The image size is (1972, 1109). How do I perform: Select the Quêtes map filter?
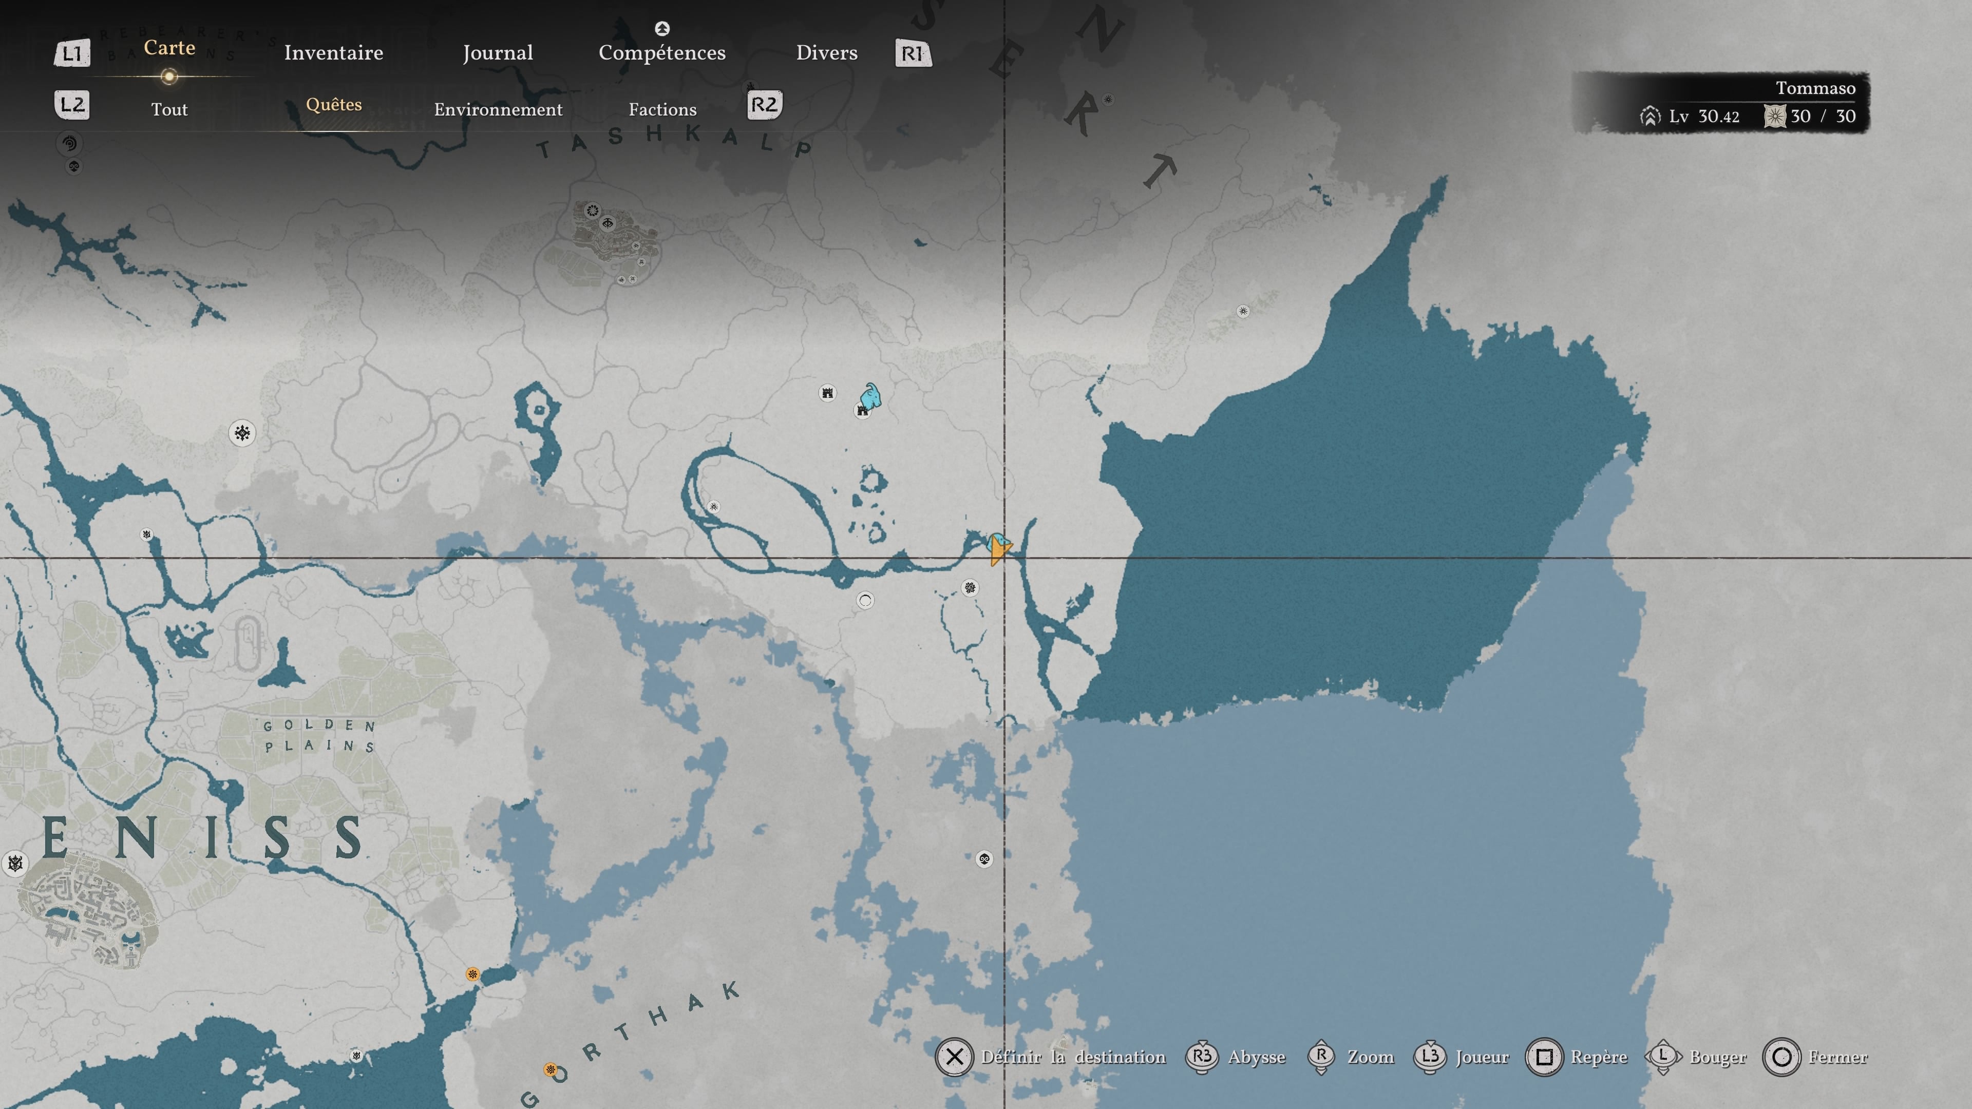334,105
